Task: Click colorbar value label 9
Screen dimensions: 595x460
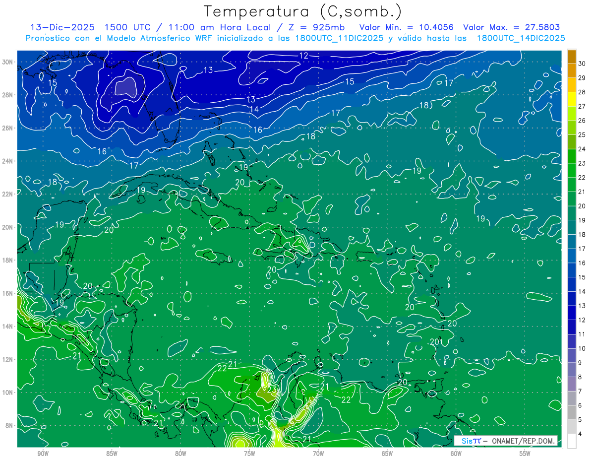Action: pos(581,363)
